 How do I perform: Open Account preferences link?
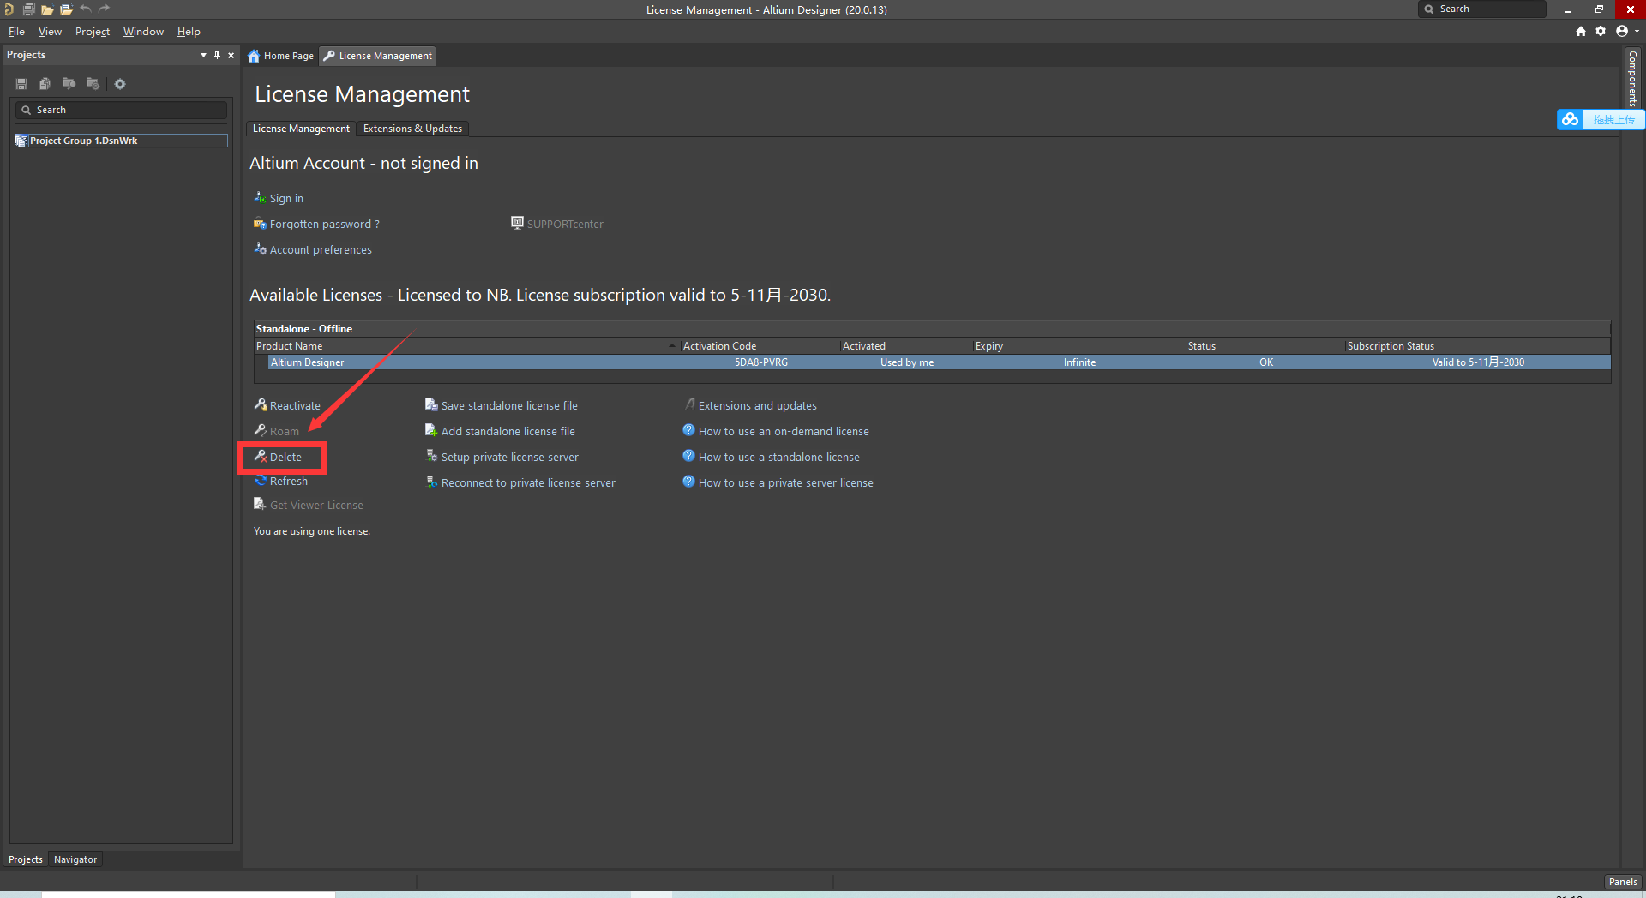[313, 249]
